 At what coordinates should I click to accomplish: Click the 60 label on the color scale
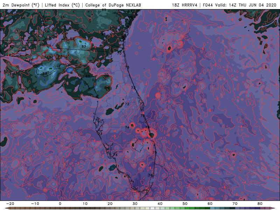click(210, 204)
